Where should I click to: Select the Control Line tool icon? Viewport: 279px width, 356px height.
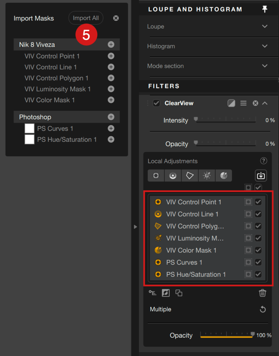[173, 176]
